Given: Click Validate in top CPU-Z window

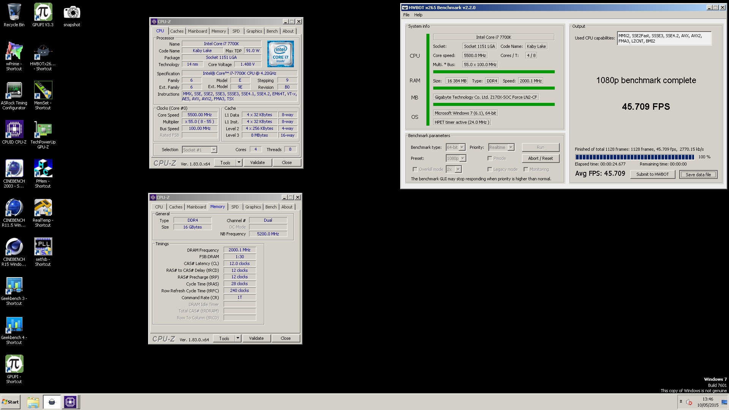Looking at the screenshot, I should tap(257, 162).
